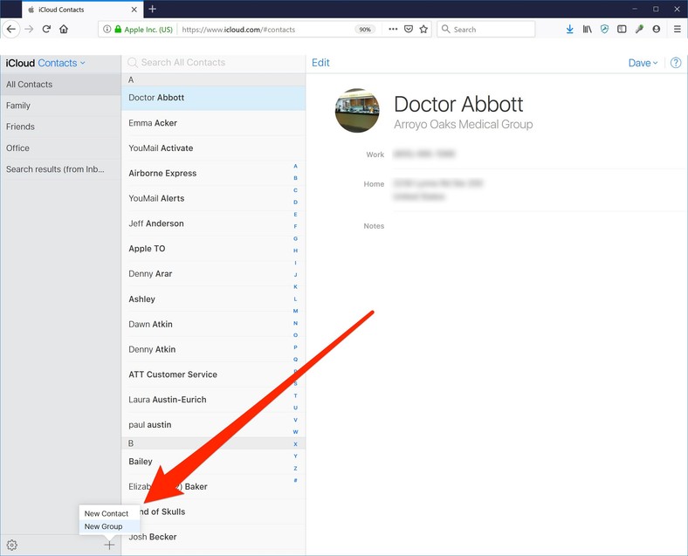This screenshot has height=556, width=688.
Task: Jump to # in alphabet index
Action: [295, 480]
